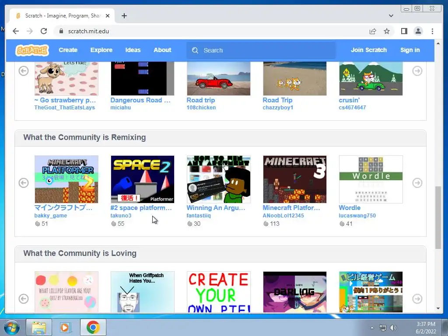Open the Create menu item
This screenshot has width=448, height=336.
coord(68,50)
